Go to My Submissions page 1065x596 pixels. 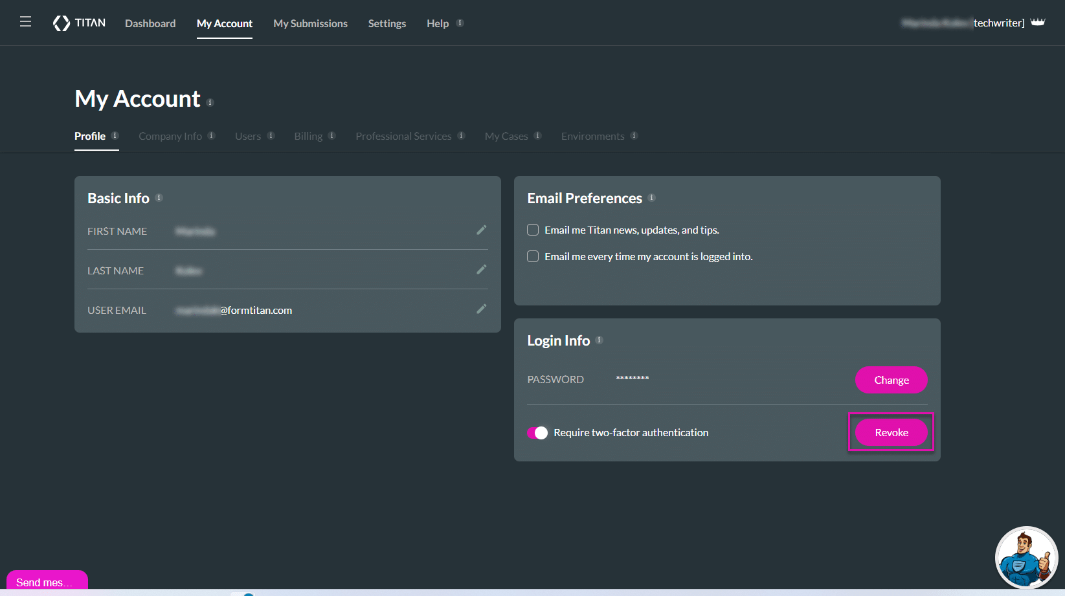coord(310,23)
